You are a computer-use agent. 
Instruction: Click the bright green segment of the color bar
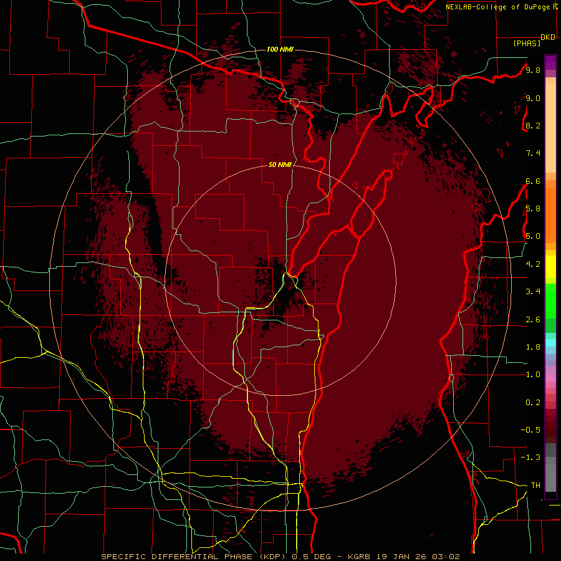point(550,300)
